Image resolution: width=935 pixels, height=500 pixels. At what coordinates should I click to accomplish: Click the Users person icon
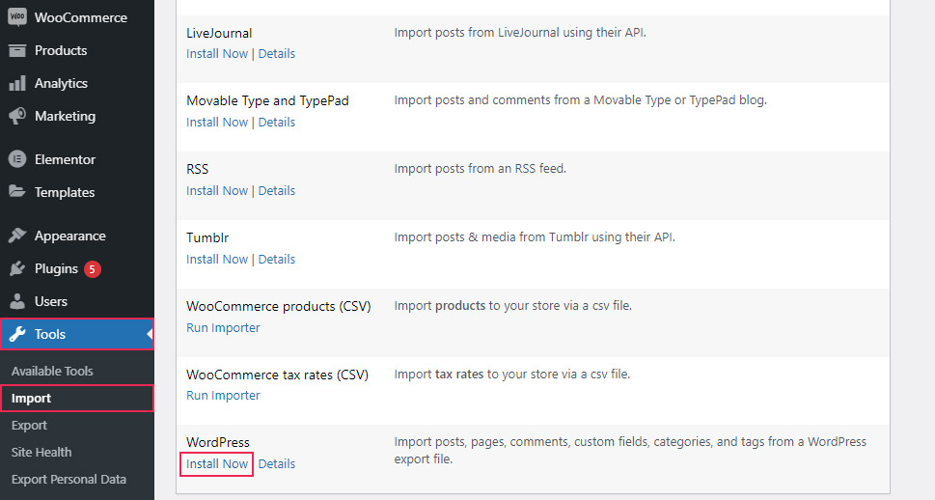tap(17, 301)
